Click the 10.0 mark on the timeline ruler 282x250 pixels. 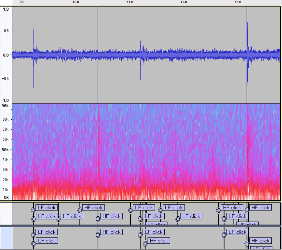pos(76,2)
